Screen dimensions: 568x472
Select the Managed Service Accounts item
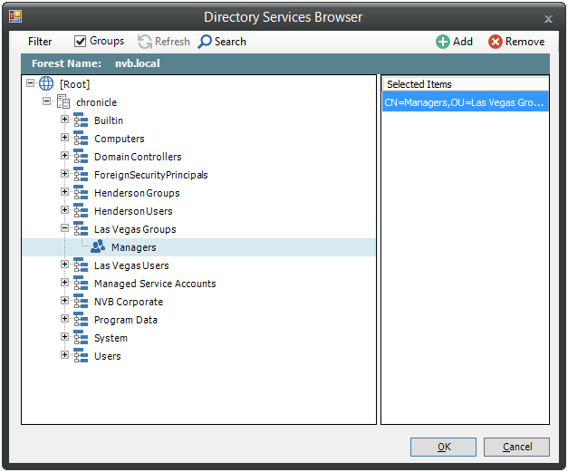(154, 284)
